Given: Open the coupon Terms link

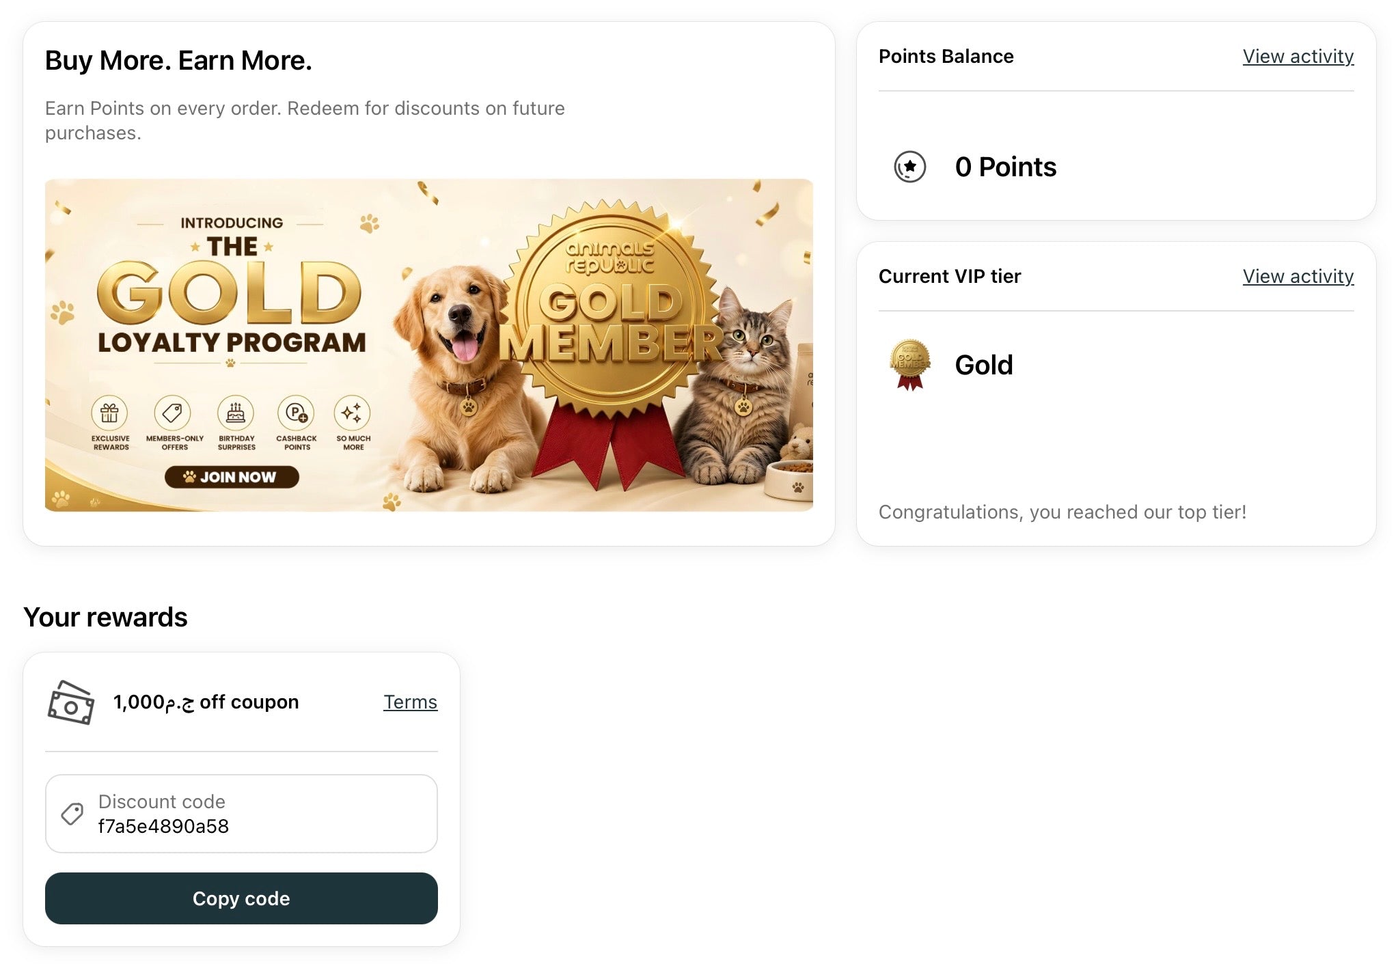Looking at the screenshot, I should [x=410, y=702].
